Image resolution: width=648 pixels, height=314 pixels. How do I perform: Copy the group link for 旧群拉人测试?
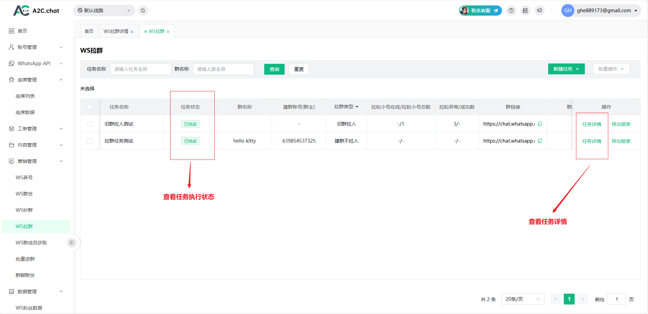540,124
